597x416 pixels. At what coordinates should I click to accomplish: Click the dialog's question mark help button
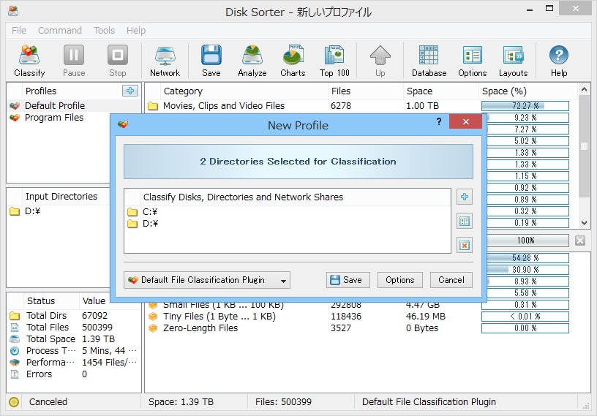[439, 121]
